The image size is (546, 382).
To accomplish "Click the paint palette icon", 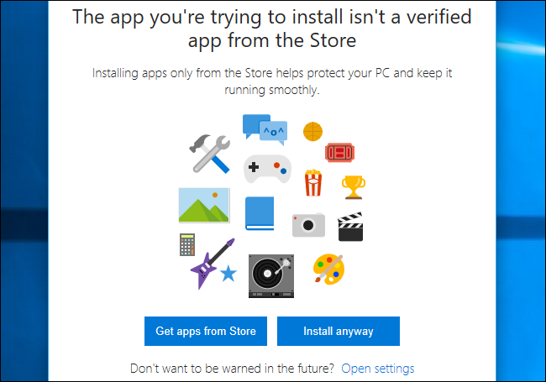I will pyautogui.click(x=328, y=270).
